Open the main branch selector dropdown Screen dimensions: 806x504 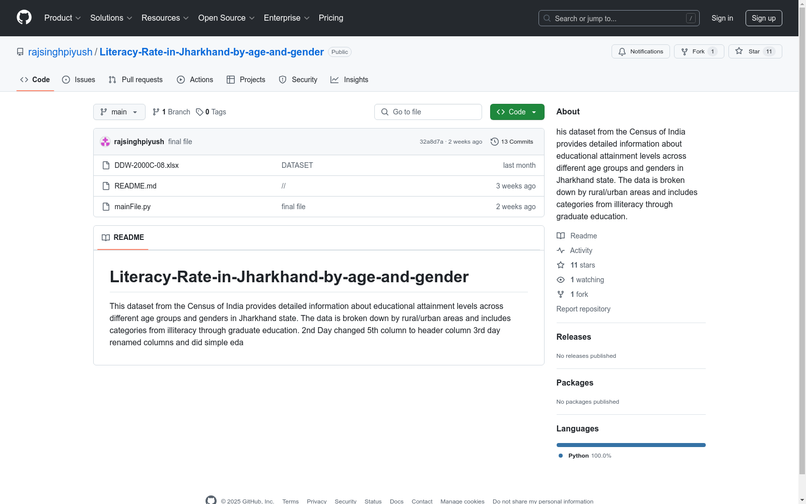(119, 112)
